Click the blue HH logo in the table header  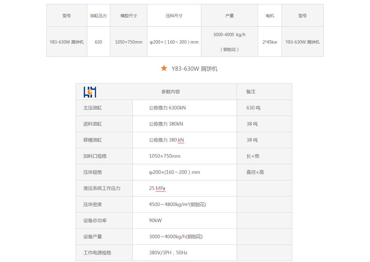pyautogui.click(x=90, y=92)
